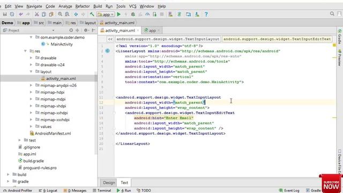Open the TODO tool window
This screenshot has width=343, height=193.
point(144,191)
